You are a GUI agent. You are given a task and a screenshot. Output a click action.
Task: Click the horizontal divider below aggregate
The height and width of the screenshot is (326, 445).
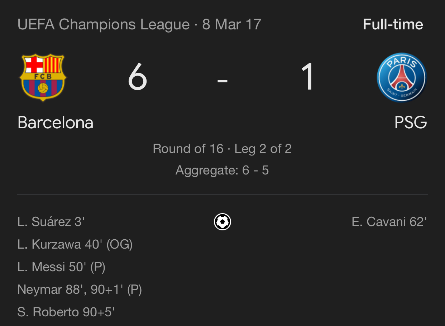[x=222, y=195]
